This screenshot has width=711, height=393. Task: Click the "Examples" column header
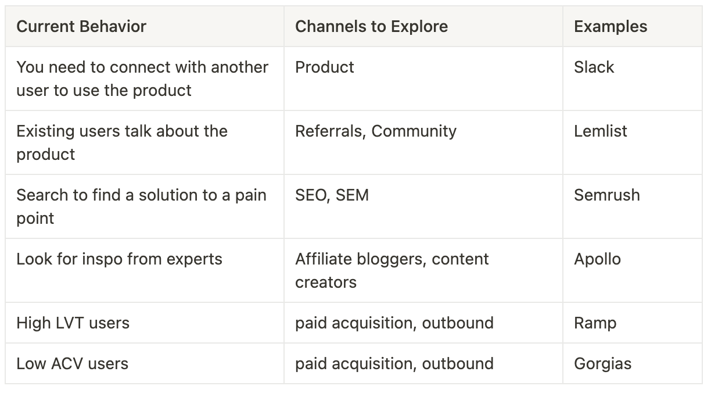633,26
